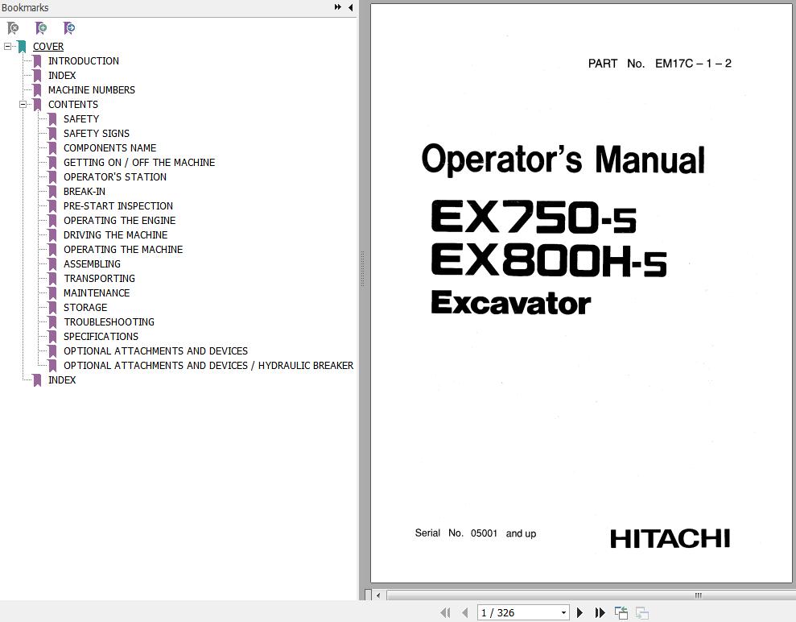The image size is (796, 622).
Task: Jump to the last page
Action: [600, 613]
